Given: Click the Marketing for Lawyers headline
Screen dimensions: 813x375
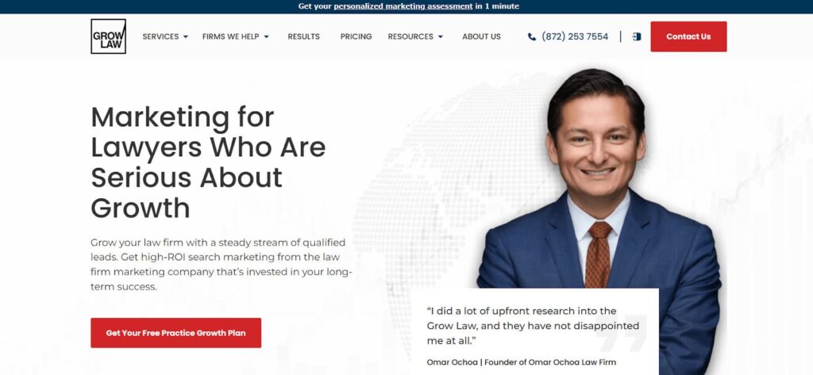Looking at the screenshot, I should (209, 162).
